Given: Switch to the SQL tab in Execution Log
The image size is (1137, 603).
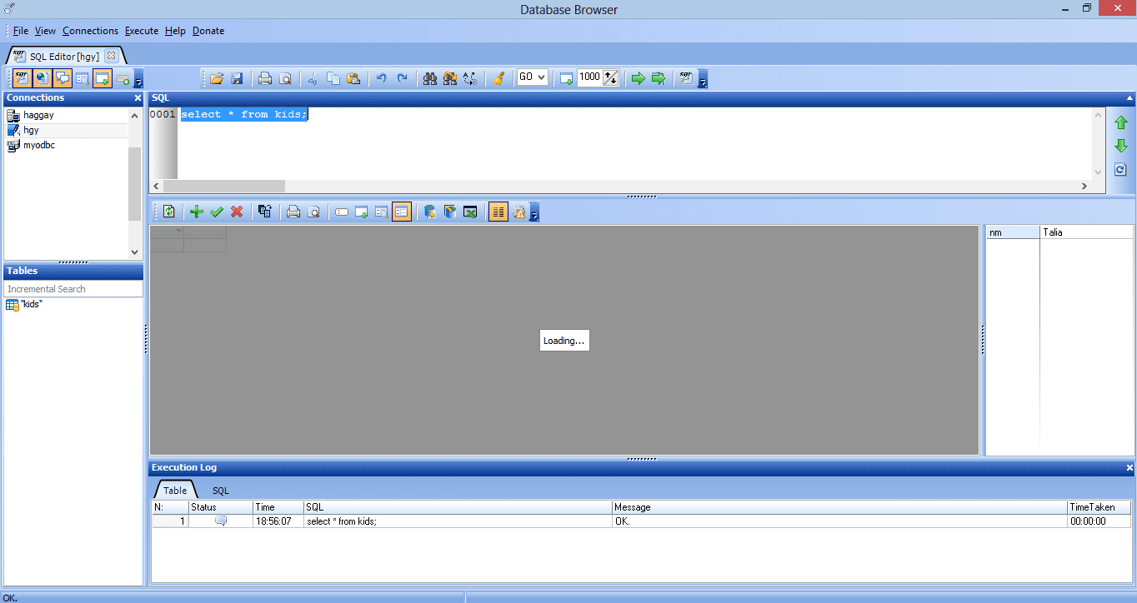Looking at the screenshot, I should pos(220,491).
